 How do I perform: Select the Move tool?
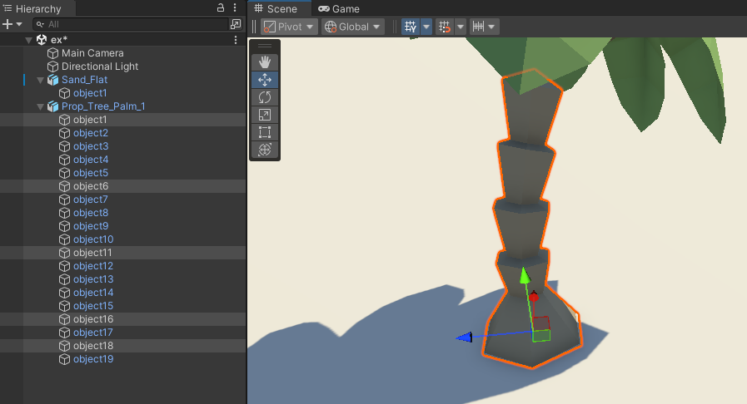click(266, 80)
